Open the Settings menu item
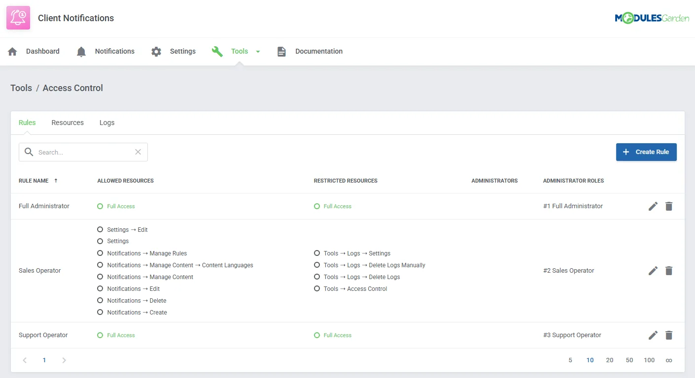Image resolution: width=695 pixels, height=378 pixels. [183, 51]
